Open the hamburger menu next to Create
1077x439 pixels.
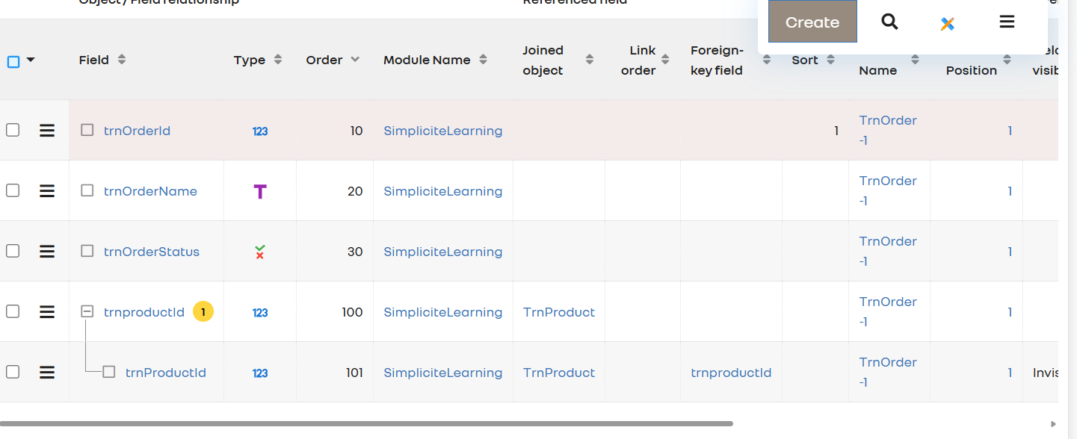1006,22
